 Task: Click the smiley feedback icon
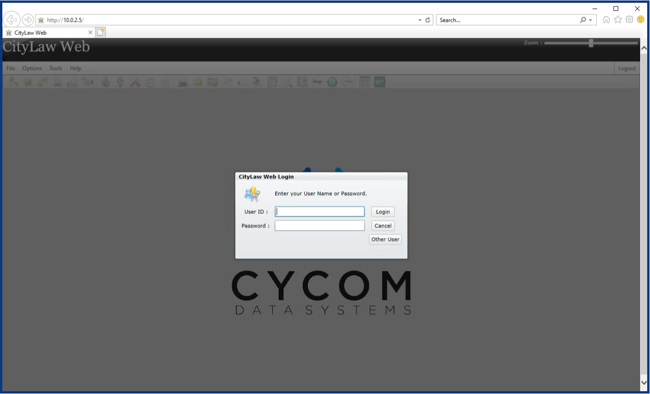pyautogui.click(x=640, y=19)
